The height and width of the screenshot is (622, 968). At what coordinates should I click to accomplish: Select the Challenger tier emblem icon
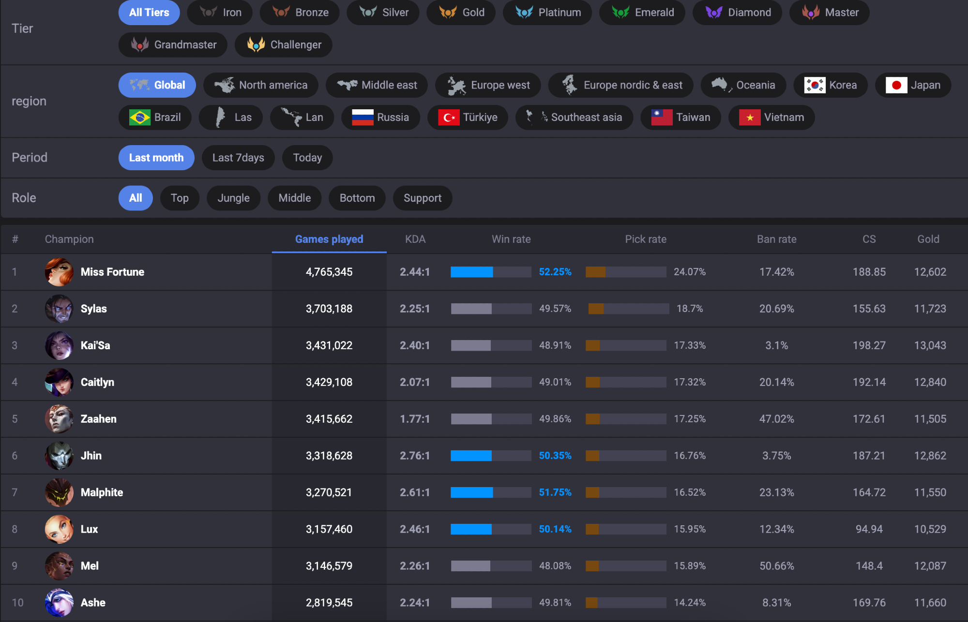(x=256, y=44)
